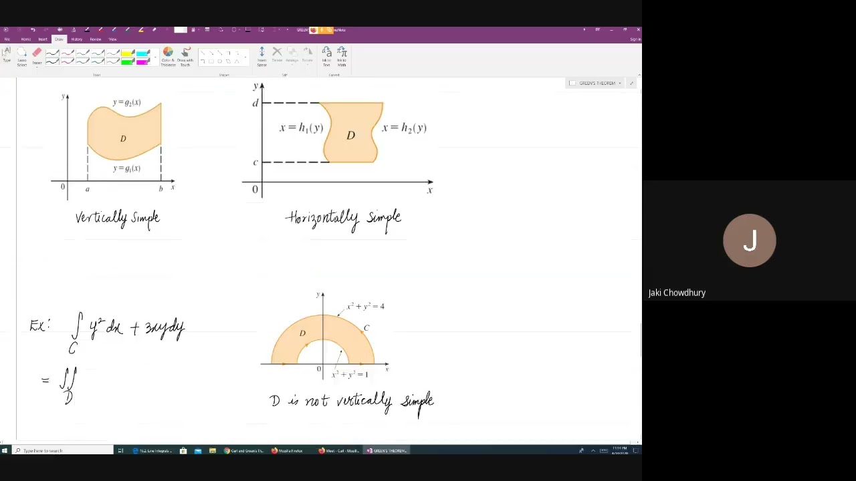Select the ellipse shape
The width and height of the screenshot is (856, 481).
220,61
